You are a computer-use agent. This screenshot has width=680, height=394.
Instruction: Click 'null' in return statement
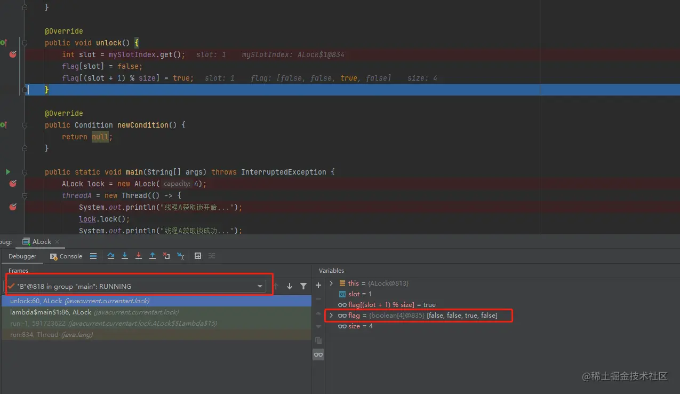(x=100, y=137)
